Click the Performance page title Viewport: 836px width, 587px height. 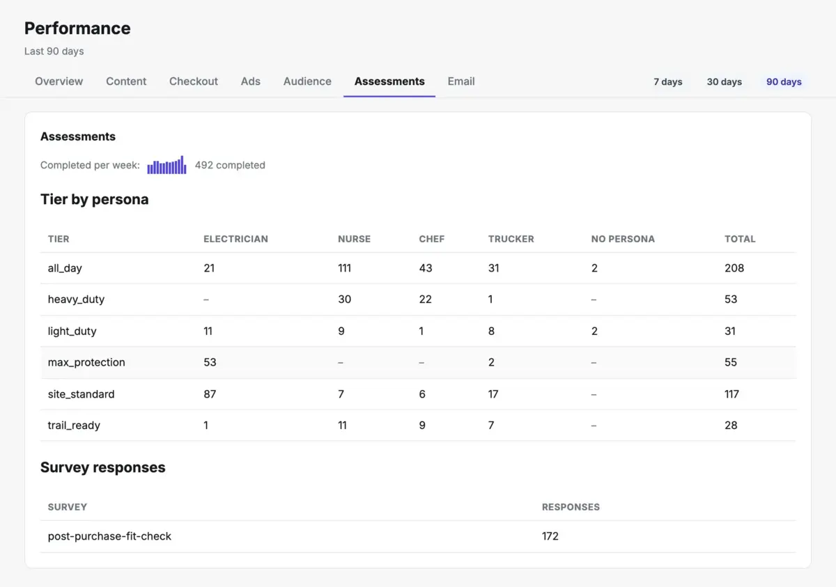(77, 29)
